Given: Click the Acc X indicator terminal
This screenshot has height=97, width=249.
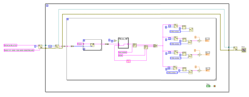Looking at the screenshot, I should tap(208, 41).
